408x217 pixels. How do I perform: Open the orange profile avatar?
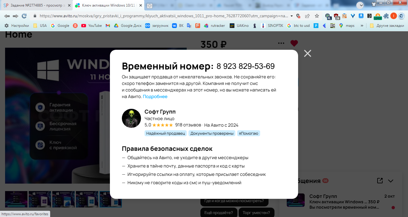coord(394,16)
